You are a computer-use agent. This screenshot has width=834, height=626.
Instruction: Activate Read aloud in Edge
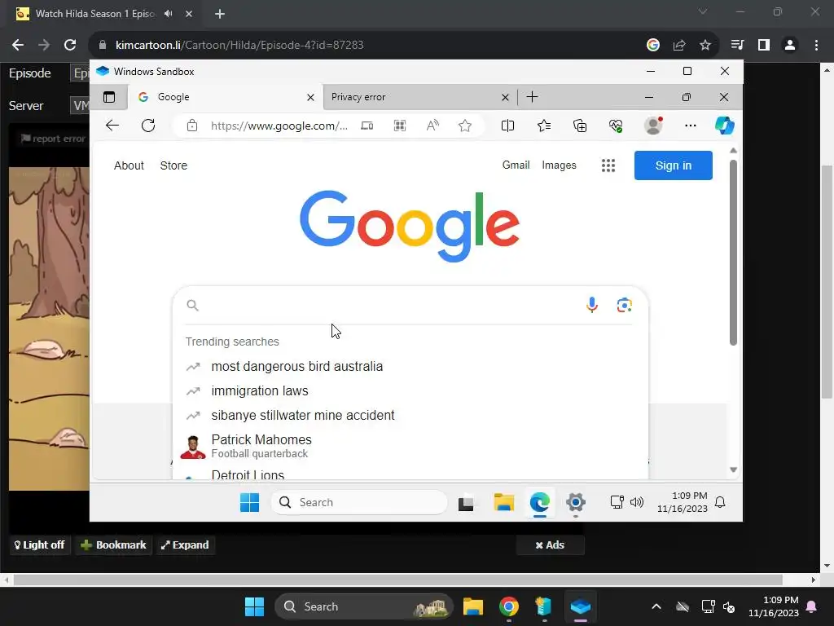[432, 126]
